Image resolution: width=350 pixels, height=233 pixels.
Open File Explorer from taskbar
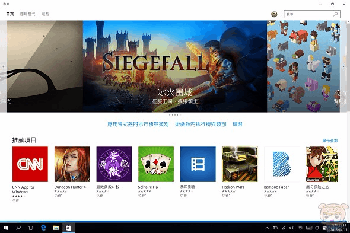(56, 228)
